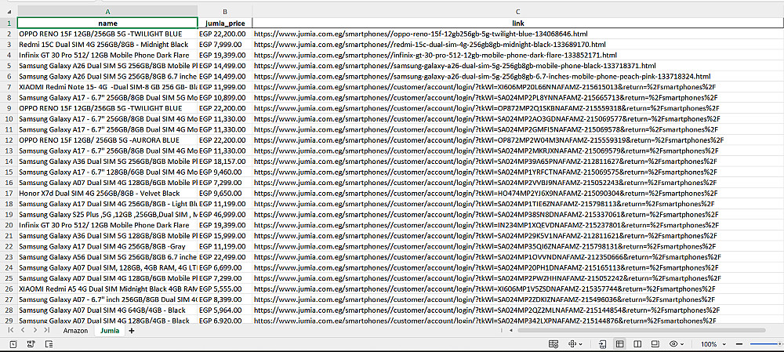Open login link containing XI606MP20L66NNAFAMZ
This screenshot has height=352, width=784.
(485, 86)
